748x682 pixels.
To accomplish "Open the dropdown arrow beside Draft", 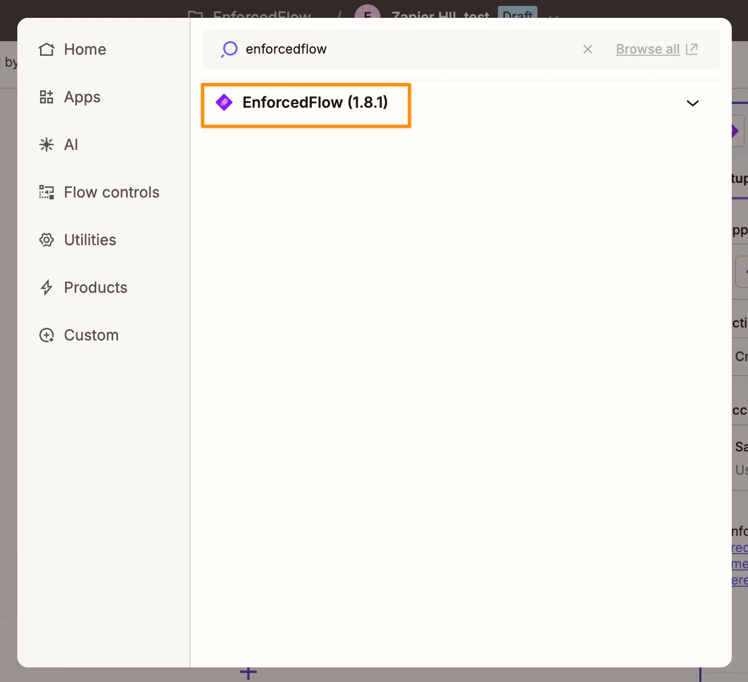I will (553, 15).
